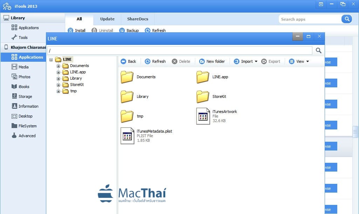Collapse the LINE root tree node
The image size is (359, 214).
51,60
